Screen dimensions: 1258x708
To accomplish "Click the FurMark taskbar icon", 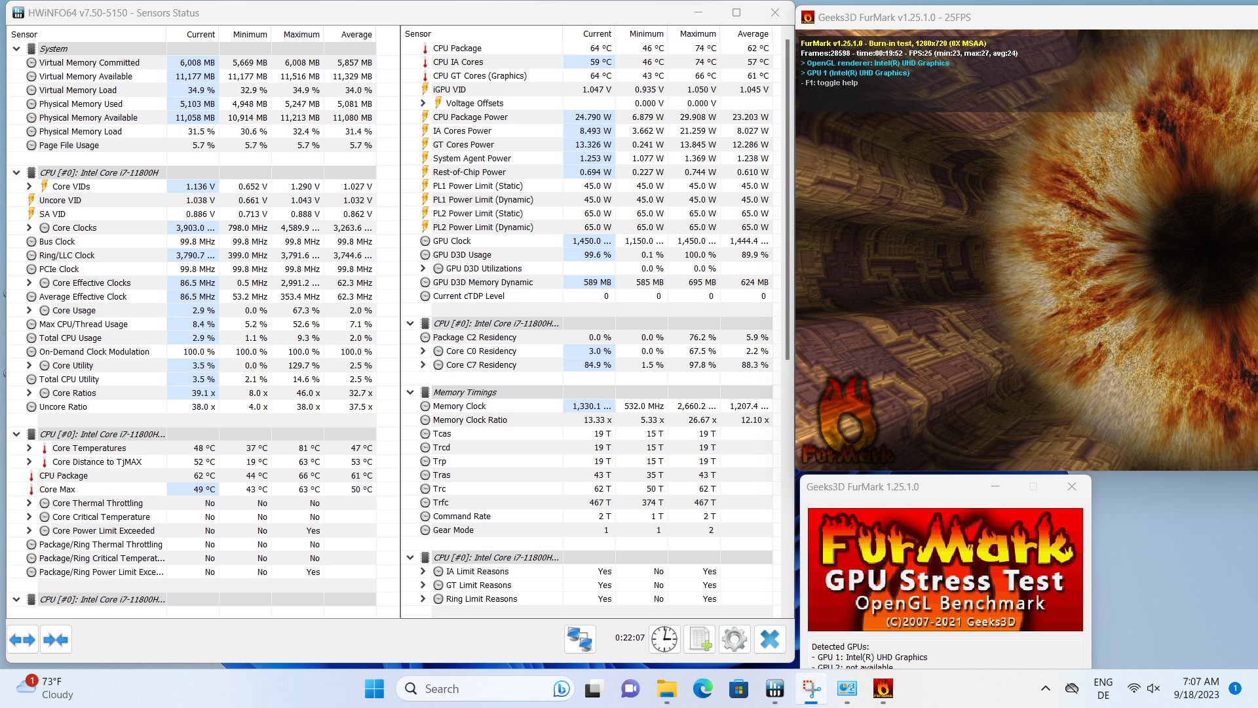I will pyautogui.click(x=883, y=689).
